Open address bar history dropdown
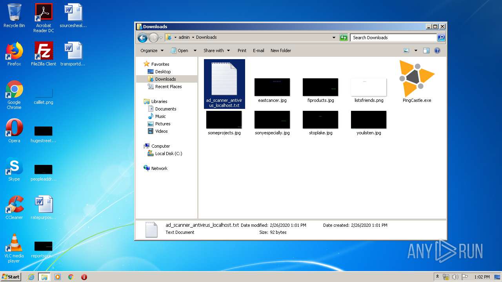The width and height of the screenshot is (502, 282). tap(334, 38)
